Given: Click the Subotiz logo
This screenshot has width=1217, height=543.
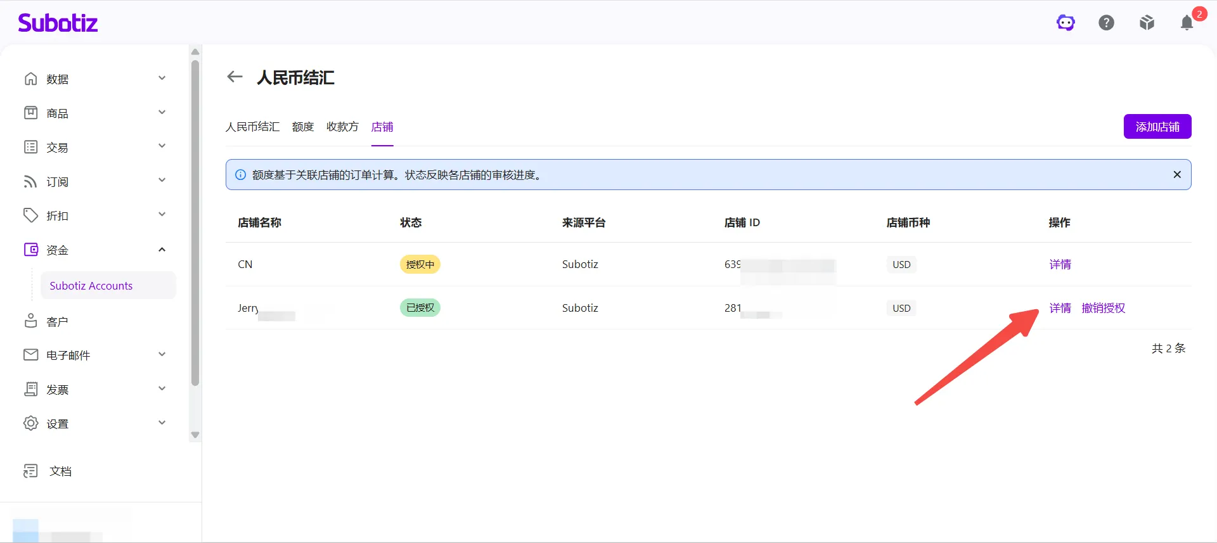Looking at the screenshot, I should pyautogui.click(x=58, y=23).
